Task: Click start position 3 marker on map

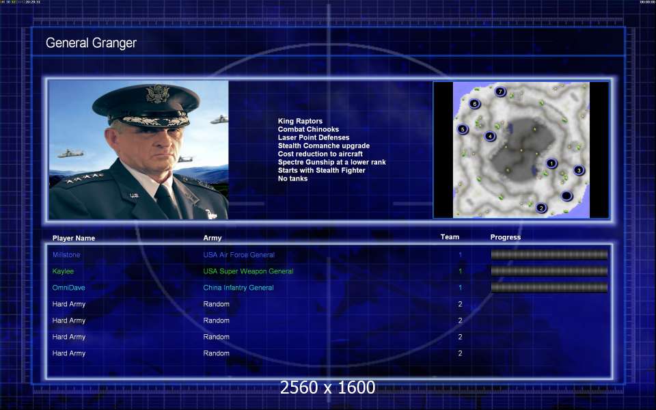Action: pyautogui.click(x=579, y=170)
